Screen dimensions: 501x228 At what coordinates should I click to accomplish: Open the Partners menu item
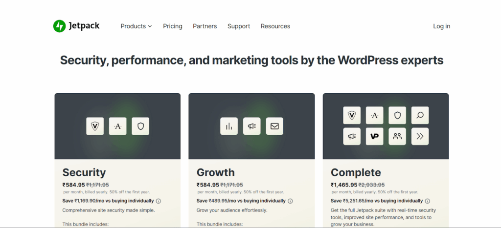point(205,26)
